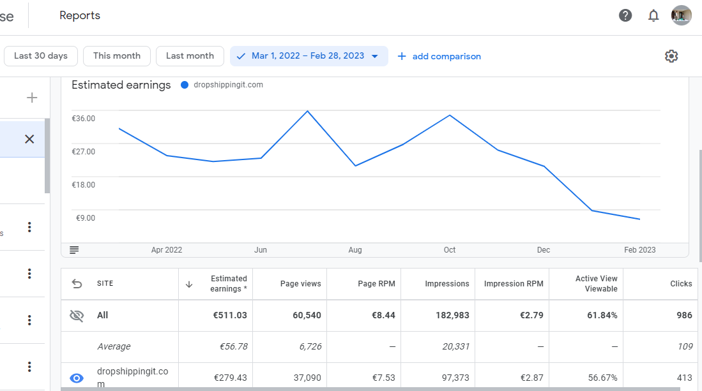Sort table by Impression RPM column
702x391 pixels.
pos(514,284)
